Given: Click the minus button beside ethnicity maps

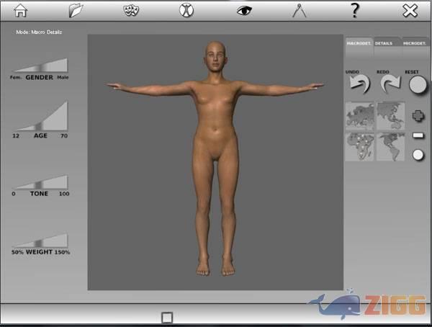Looking at the screenshot, I should (418, 135).
